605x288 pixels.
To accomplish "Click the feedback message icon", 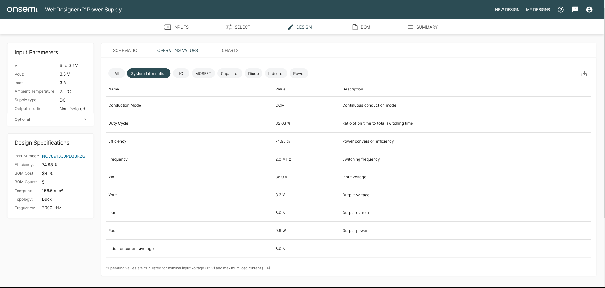I will click(x=575, y=10).
